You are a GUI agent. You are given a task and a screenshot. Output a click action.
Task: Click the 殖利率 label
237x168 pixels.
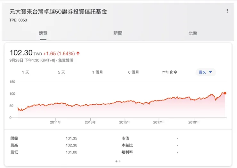pyautogui.click(x=127, y=152)
